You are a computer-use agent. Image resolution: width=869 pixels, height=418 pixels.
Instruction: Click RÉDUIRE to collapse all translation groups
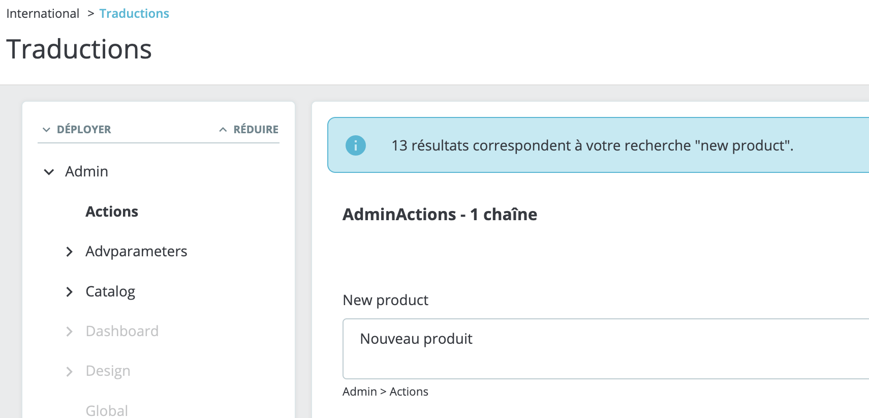[x=256, y=129]
